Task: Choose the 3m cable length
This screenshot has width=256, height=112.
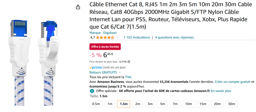Action: pyautogui.click(x=150, y=104)
